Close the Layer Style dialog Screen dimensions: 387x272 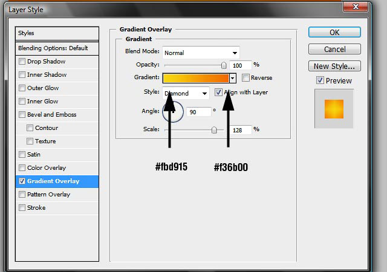tap(356, 7)
